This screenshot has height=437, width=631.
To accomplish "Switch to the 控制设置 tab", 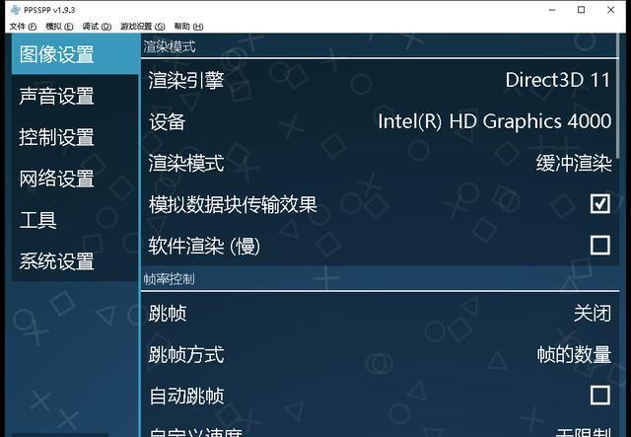I will click(x=75, y=137).
